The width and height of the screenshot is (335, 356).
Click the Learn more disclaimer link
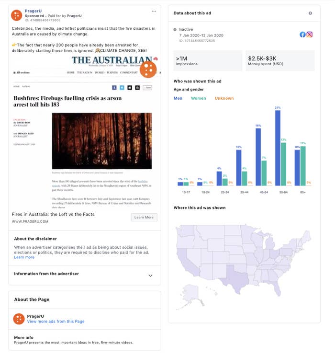[x=24, y=257]
